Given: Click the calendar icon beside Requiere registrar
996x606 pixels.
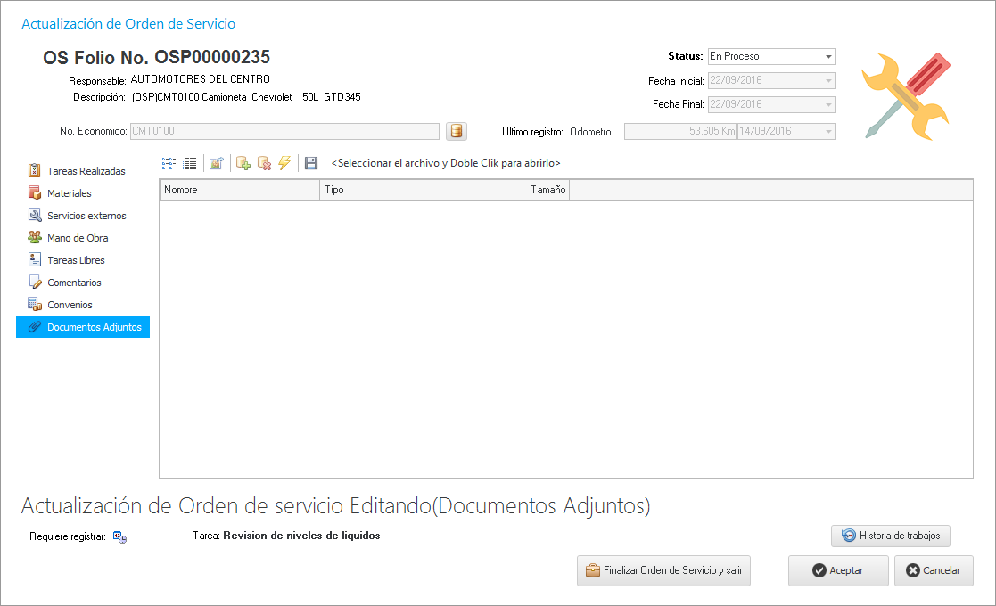Looking at the screenshot, I should coord(119,536).
